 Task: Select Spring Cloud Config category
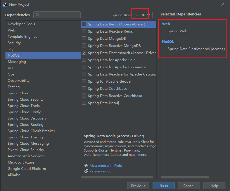43,112
